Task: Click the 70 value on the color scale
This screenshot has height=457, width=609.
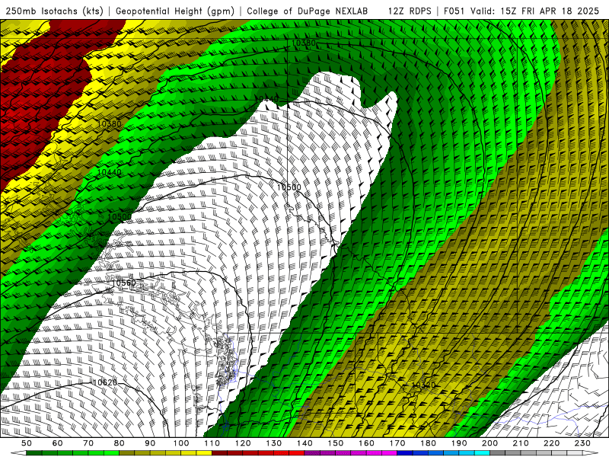Action: click(88, 443)
